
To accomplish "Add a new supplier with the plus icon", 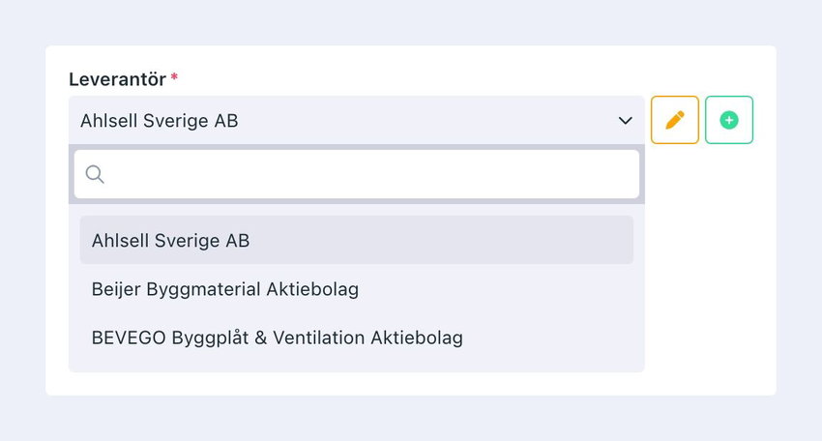I will 729,120.
